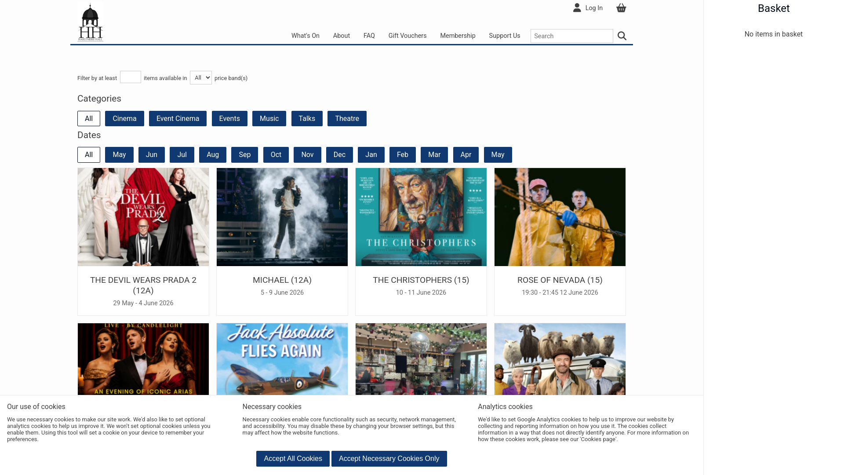Open the sheep film poster
The height and width of the screenshot is (475, 844).
tap(560, 359)
